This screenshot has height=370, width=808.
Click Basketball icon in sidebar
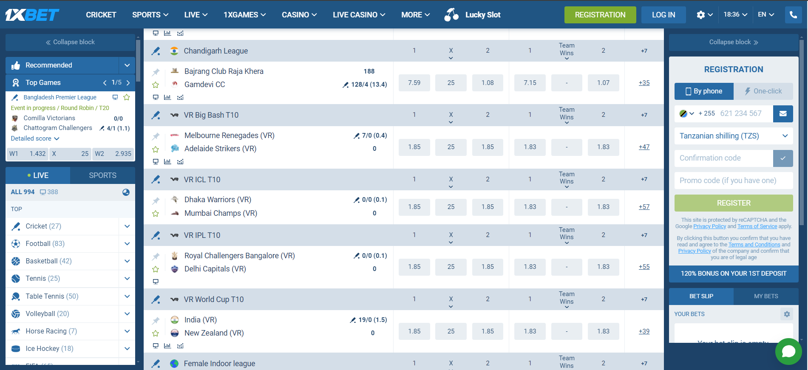(16, 261)
